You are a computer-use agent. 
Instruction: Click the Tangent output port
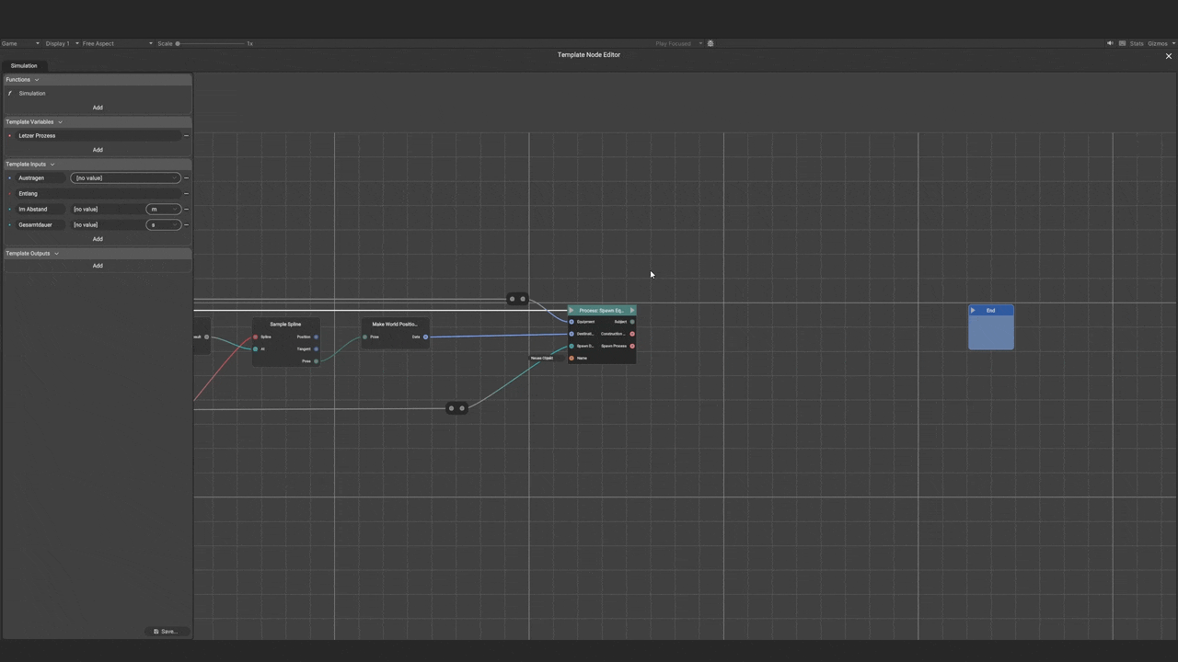click(x=316, y=348)
